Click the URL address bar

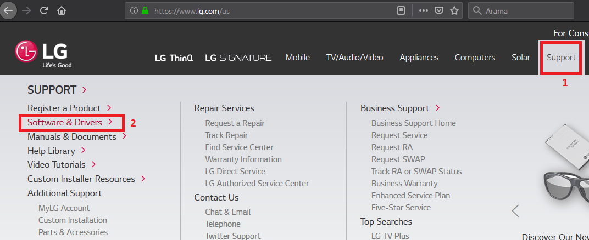pyautogui.click(x=269, y=10)
